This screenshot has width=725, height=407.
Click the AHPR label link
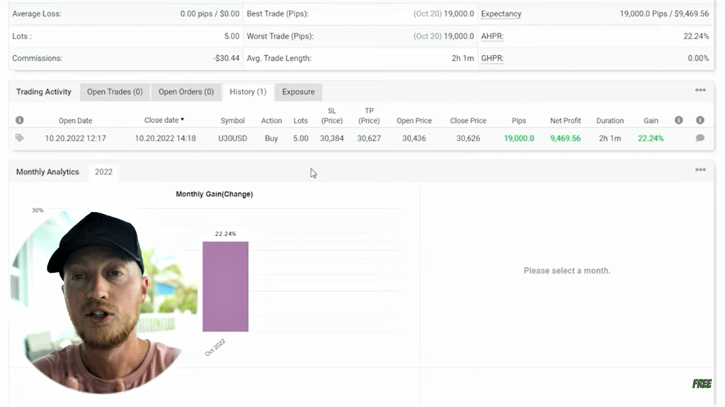click(x=492, y=36)
